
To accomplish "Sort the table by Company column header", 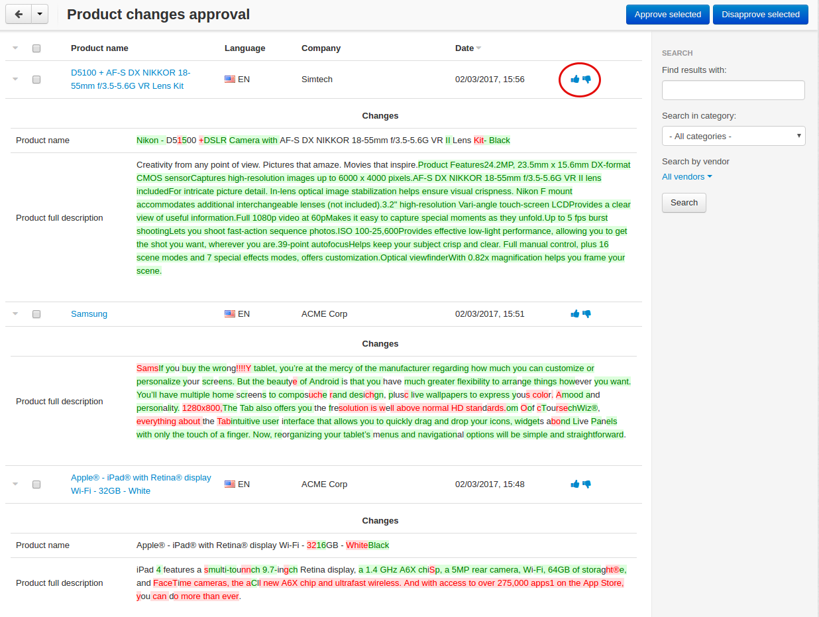I will [x=321, y=48].
